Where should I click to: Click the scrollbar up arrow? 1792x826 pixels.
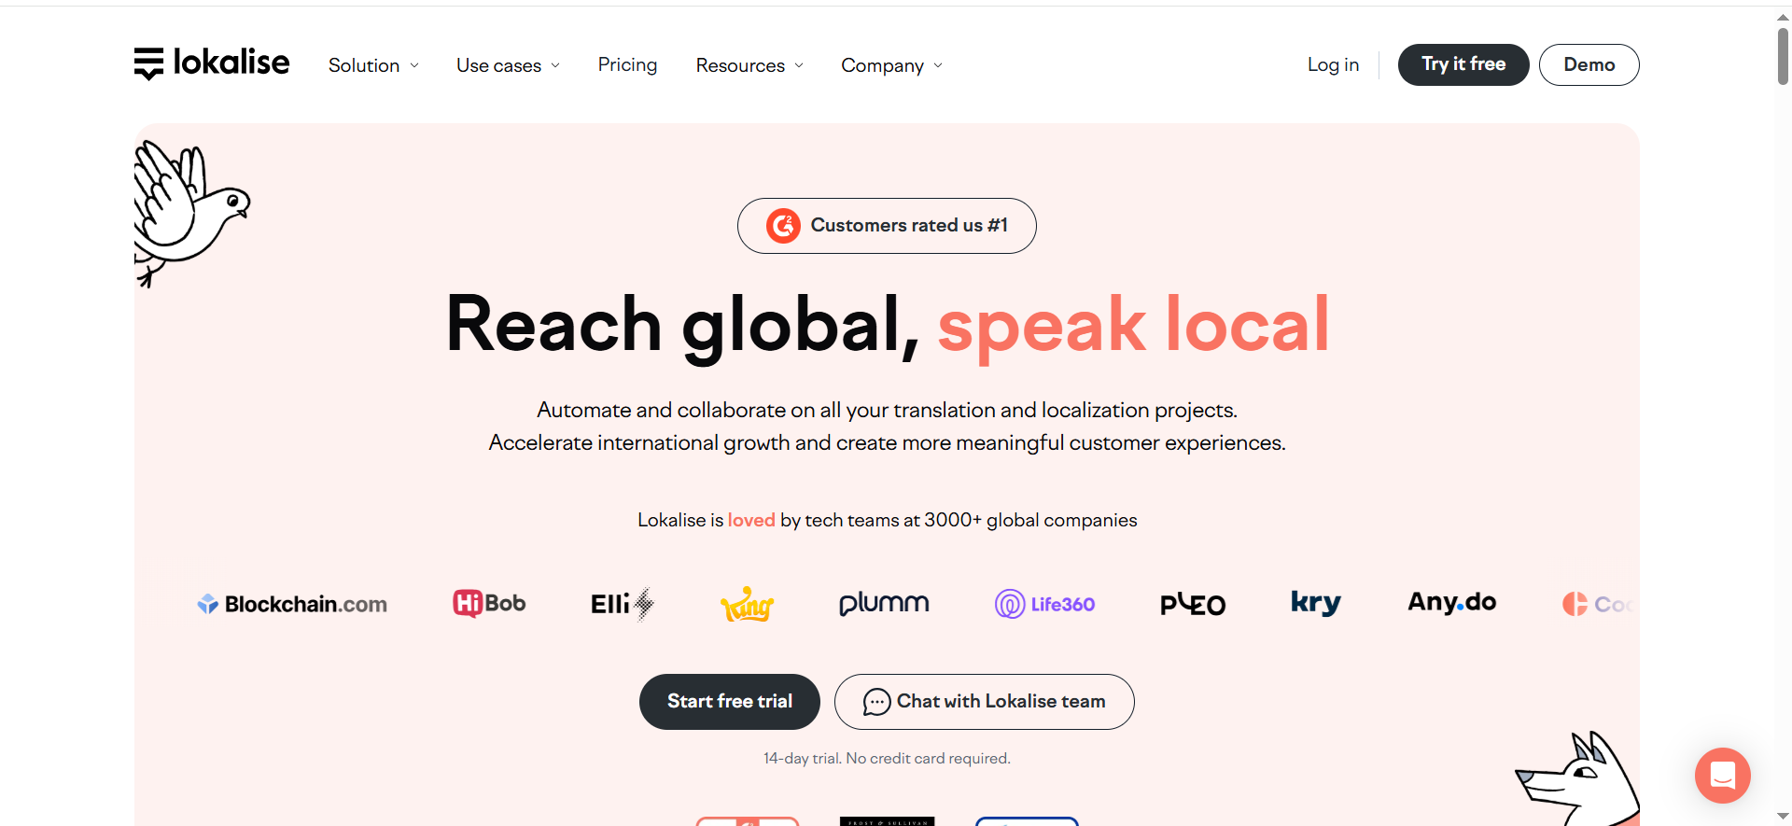pos(1783,16)
